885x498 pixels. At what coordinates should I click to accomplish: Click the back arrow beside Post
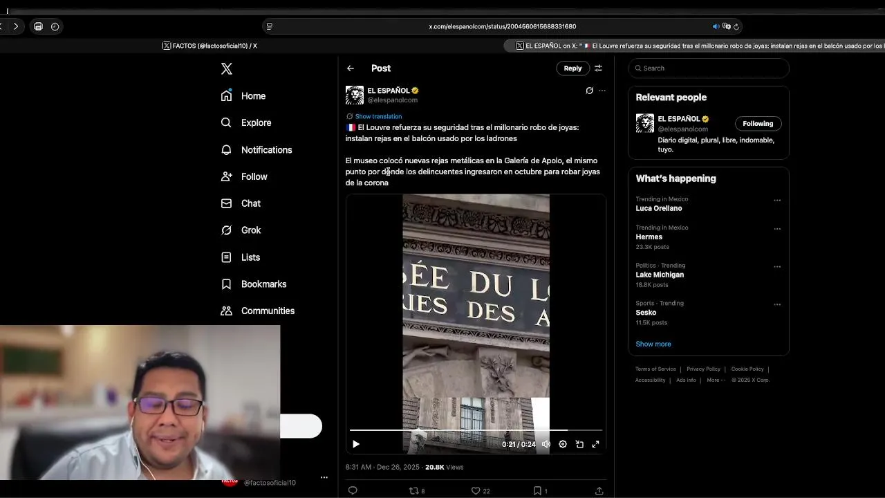(351, 68)
